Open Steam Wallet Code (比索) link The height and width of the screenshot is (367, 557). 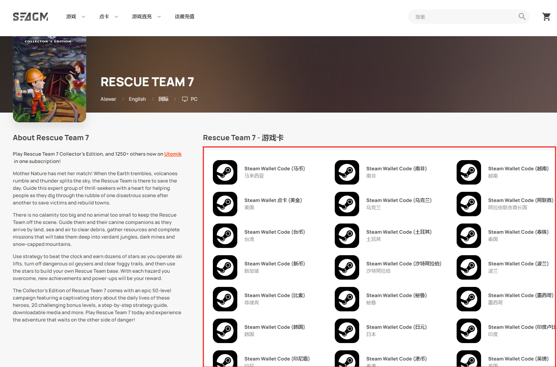(x=275, y=295)
